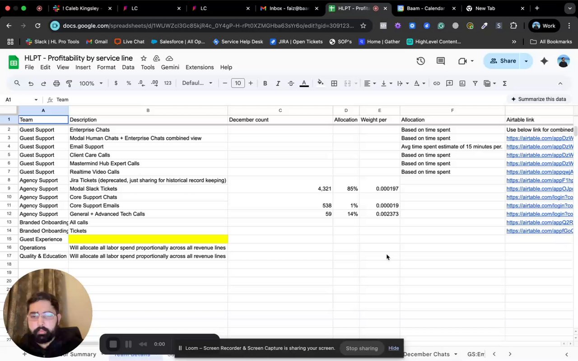578x361 pixels.
Task: Collapse the toolbar menus
Action: coord(560,83)
